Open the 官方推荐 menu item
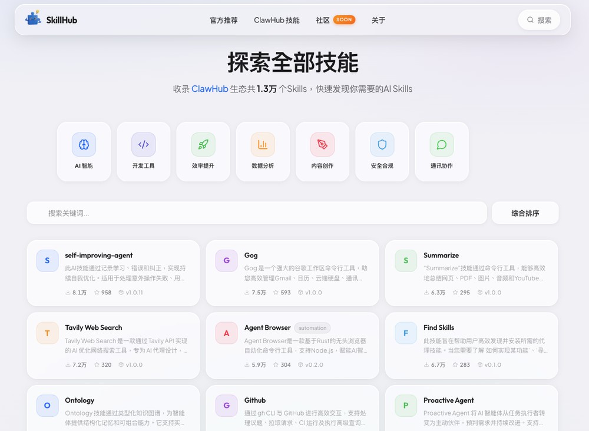The height and width of the screenshot is (431, 589). click(x=223, y=19)
